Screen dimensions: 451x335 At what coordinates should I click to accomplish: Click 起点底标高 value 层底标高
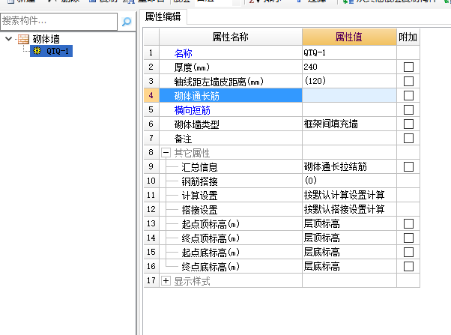click(349, 252)
